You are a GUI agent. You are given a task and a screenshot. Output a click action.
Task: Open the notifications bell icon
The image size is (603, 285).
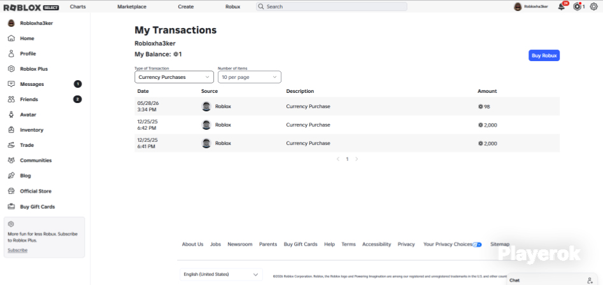(562, 6)
